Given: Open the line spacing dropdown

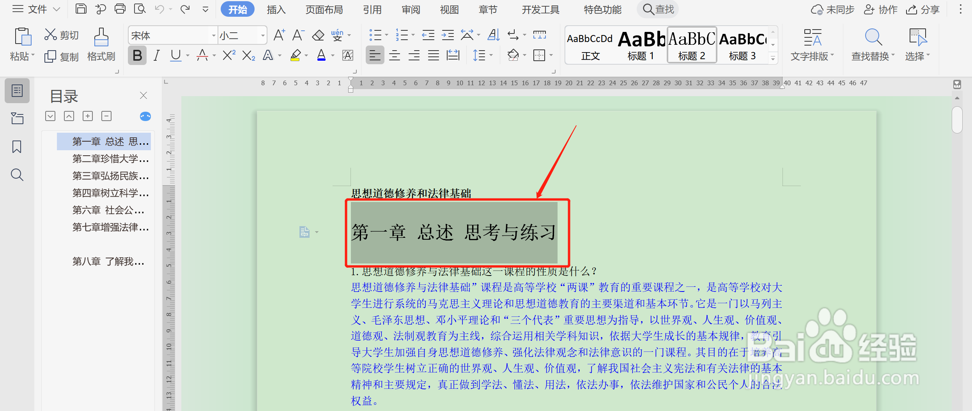Looking at the screenshot, I should [x=491, y=56].
